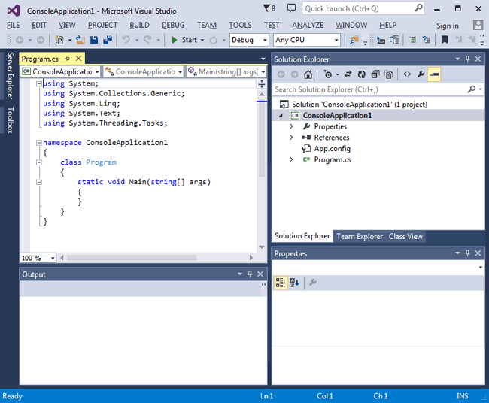Click the Open File folder icon
This screenshot has width=489, height=403.
[x=80, y=40]
